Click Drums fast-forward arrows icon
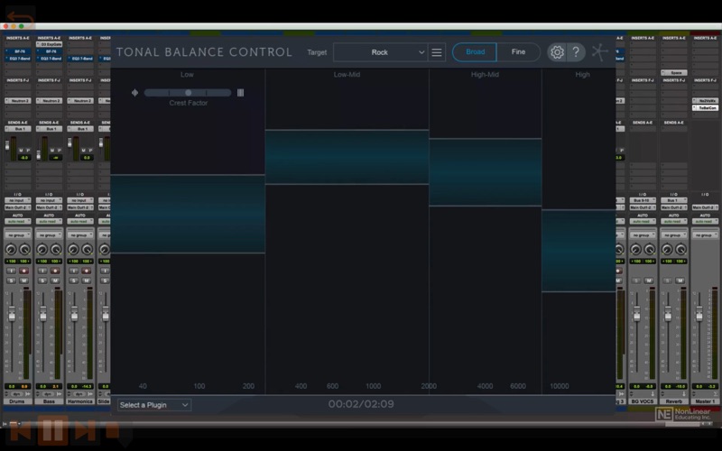 28,394
